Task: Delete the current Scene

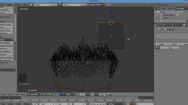Action: click(x=85, y=5)
